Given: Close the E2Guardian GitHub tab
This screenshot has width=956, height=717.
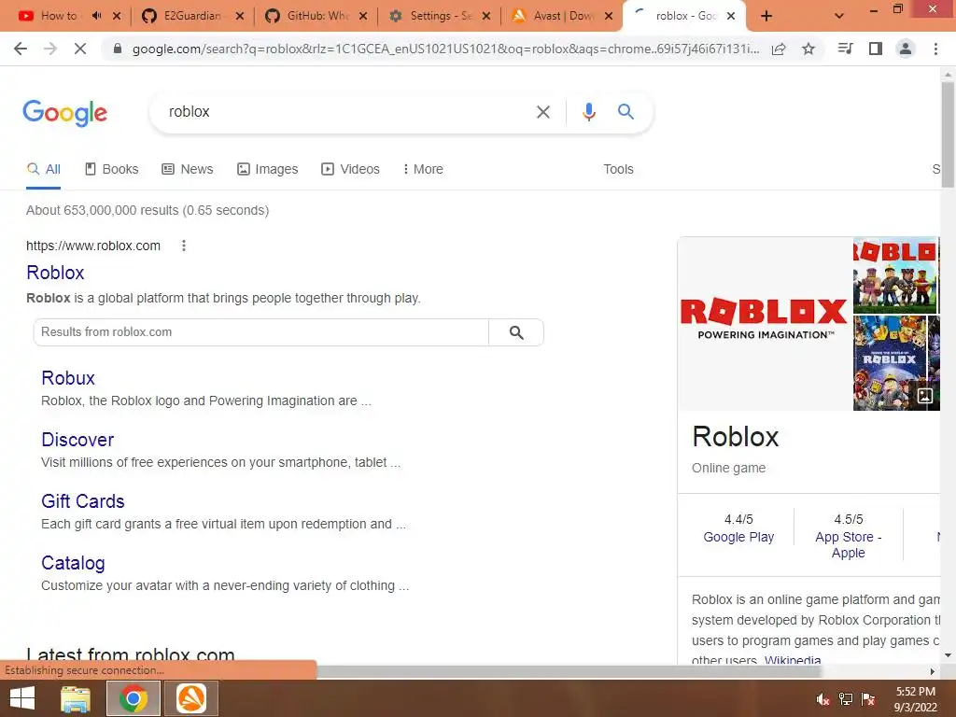Looking at the screenshot, I should [x=240, y=16].
